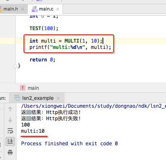Click the multi:10 console output line
Viewport: 166px width, 160px height.
pyautogui.click(x=33, y=131)
